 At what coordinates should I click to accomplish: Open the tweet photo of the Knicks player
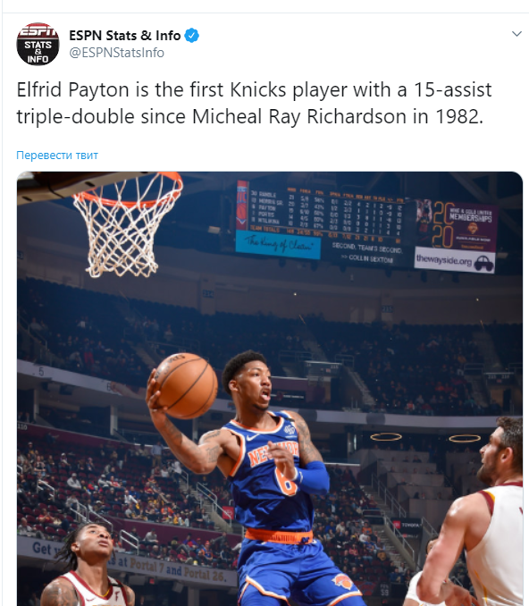pyautogui.click(x=270, y=389)
